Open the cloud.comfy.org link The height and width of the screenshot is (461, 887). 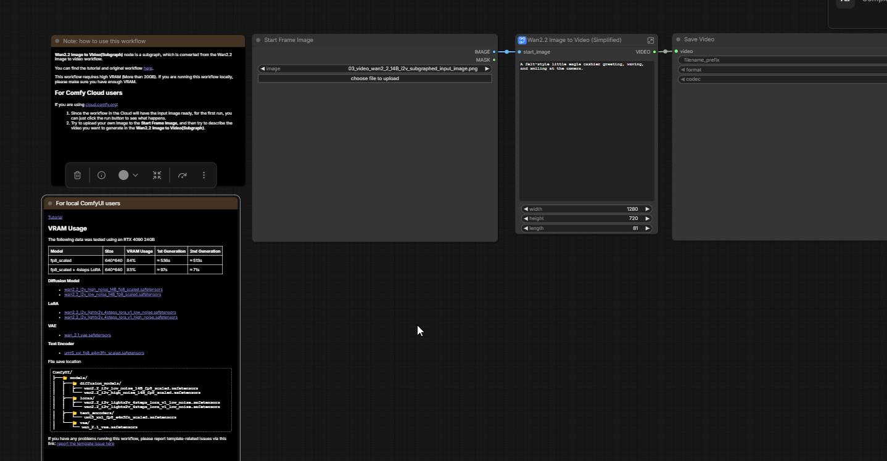[101, 105]
